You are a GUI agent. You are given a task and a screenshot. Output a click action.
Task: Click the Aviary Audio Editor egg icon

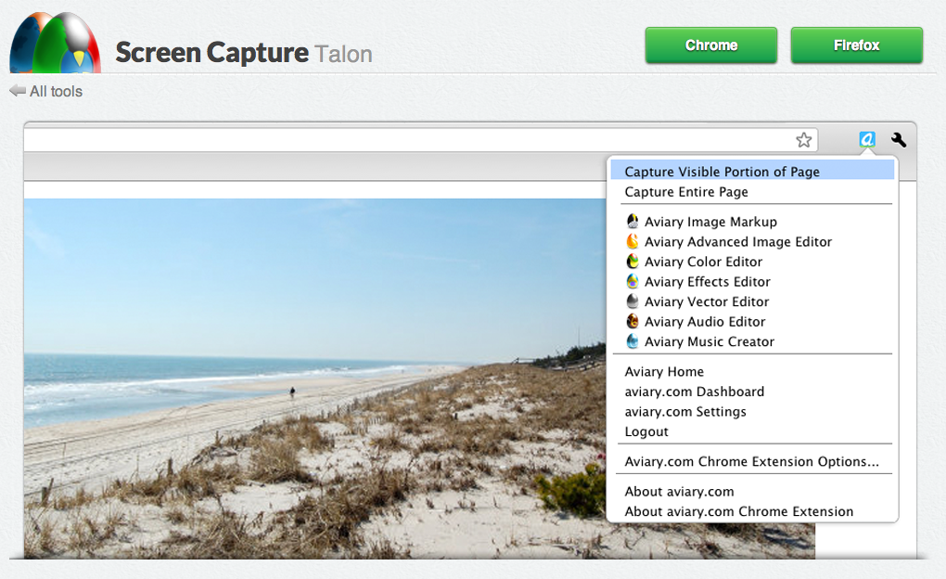633,321
